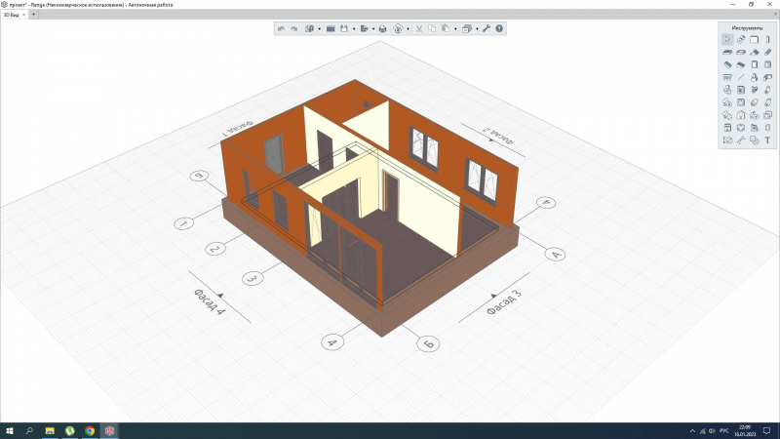Open Chrome from the Windows taskbar
Viewport: 780px width, 439px height.
pyautogui.click(x=90, y=431)
